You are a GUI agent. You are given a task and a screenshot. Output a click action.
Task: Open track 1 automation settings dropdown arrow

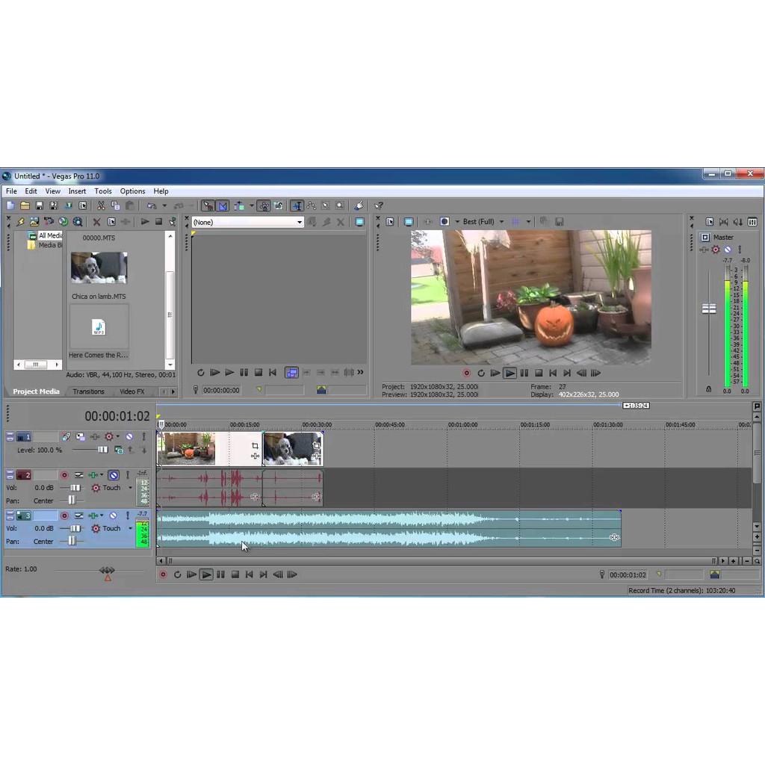pyautogui.click(x=117, y=436)
